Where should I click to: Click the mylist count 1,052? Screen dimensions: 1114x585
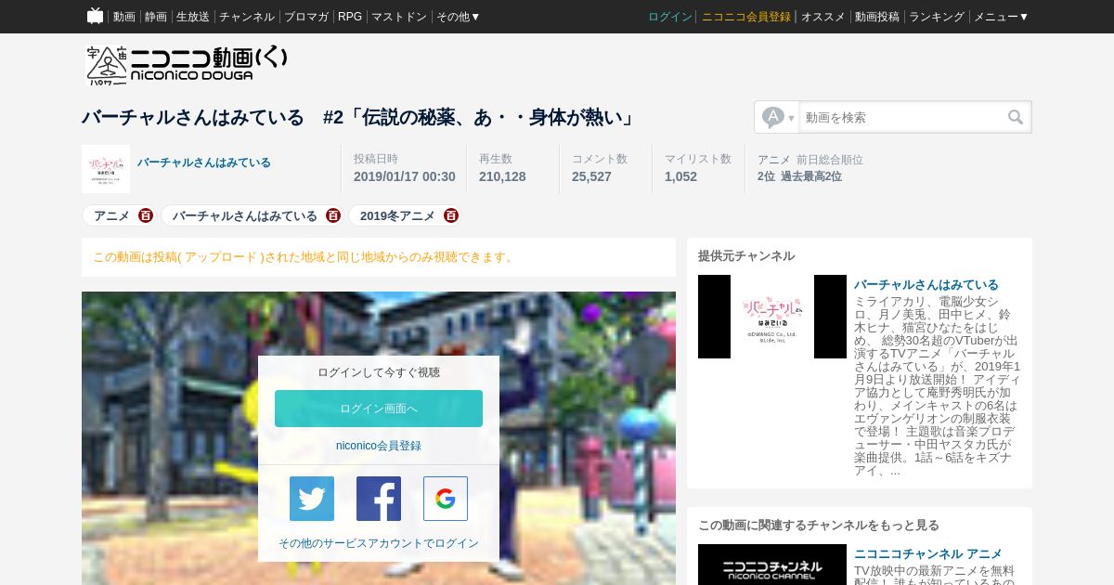coord(680,176)
